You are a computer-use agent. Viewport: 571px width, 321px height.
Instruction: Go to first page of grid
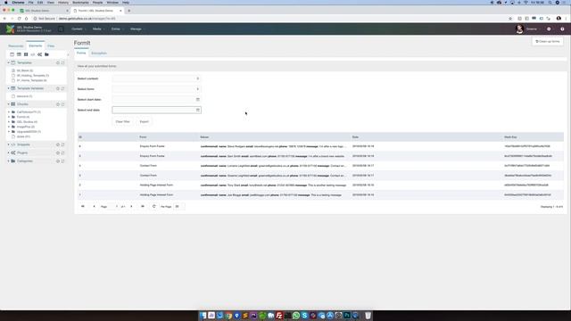83,206
